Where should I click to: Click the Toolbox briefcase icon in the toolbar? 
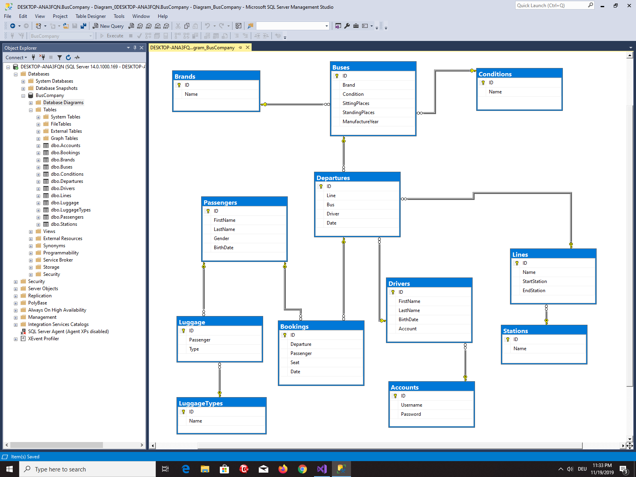tap(356, 26)
